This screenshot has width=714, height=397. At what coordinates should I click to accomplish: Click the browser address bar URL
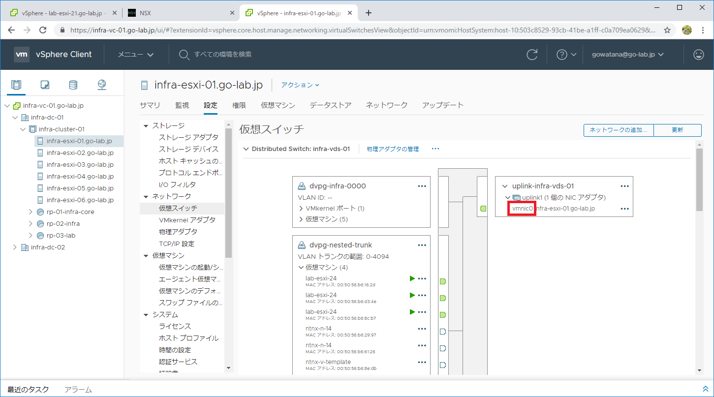[363, 30]
